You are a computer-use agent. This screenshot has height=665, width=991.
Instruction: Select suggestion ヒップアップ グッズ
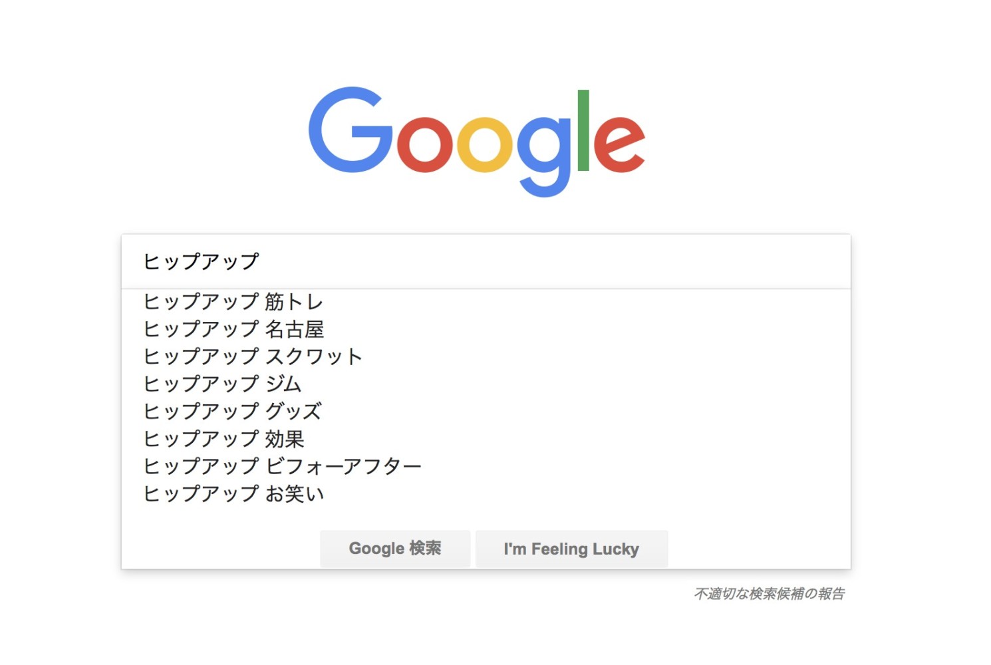(486, 411)
